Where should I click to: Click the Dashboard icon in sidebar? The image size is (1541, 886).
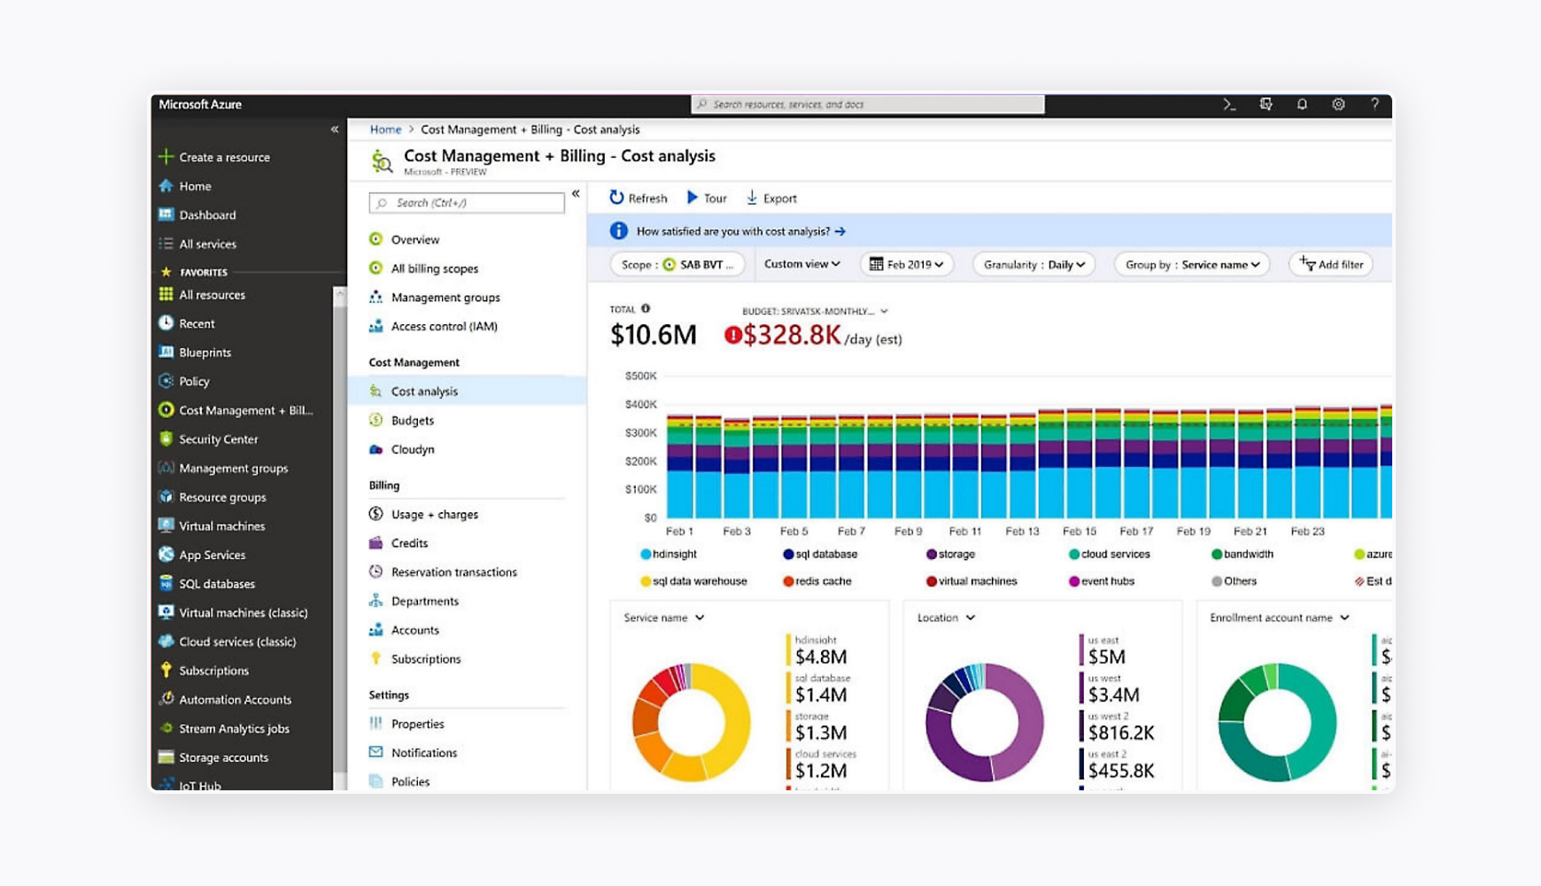pyautogui.click(x=166, y=214)
